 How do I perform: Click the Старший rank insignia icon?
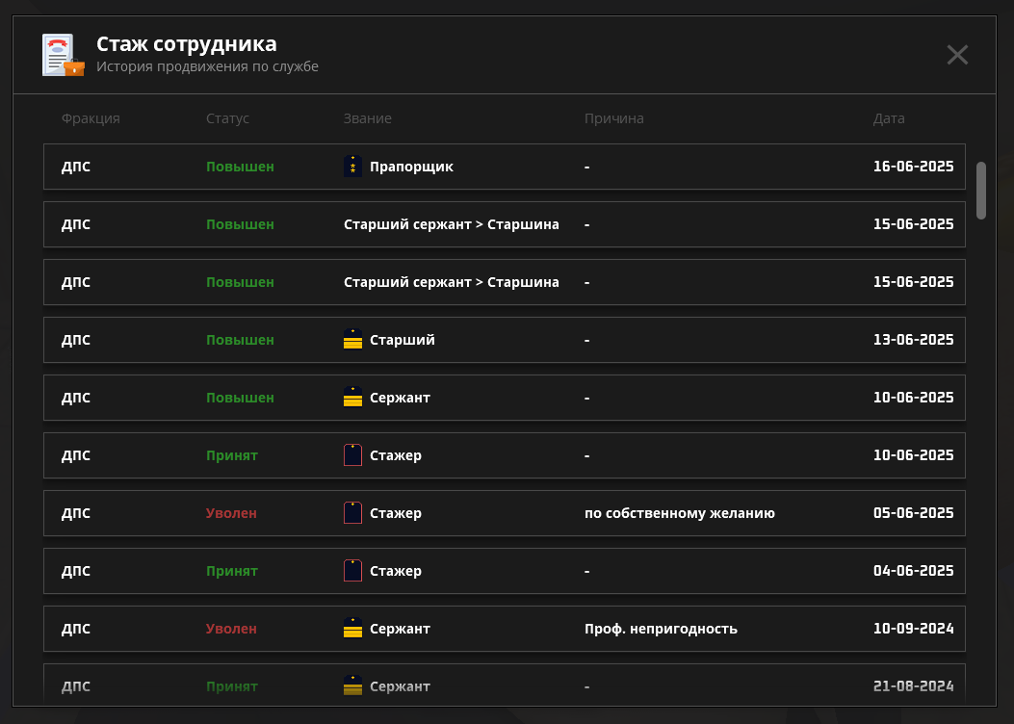352,340
